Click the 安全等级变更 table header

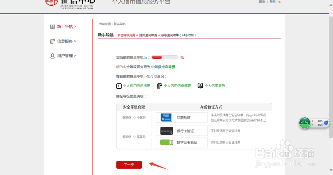coord(134,107)
